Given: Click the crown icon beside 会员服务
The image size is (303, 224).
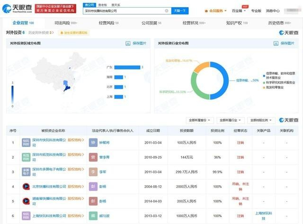Looking at the screenshot, I should (206, 11).
